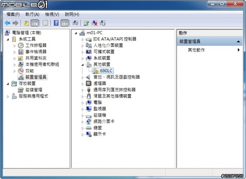Click the Forward arrow toolbar icon

(15, 23)
